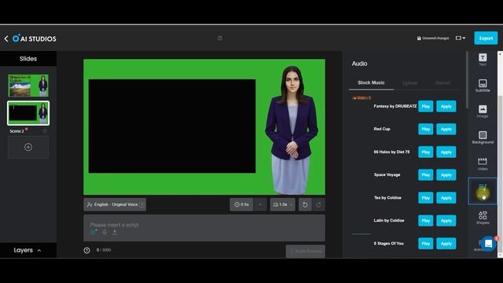
Task: Apply Fantasy by DRUBEATZ
Action: (446, 106)
